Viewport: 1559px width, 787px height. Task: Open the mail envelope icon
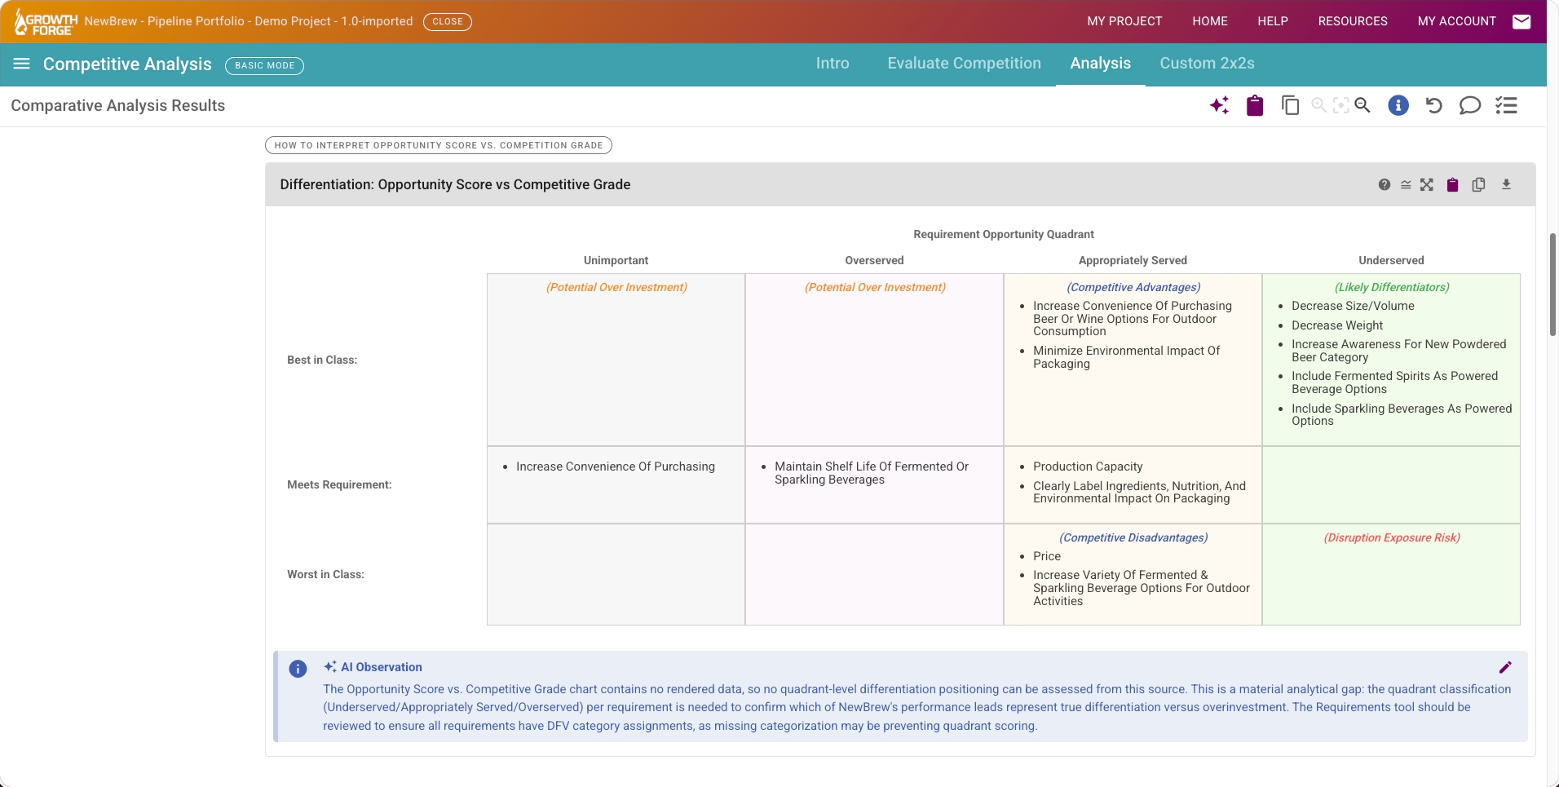pyautogui.click(x=1521, y=22)
